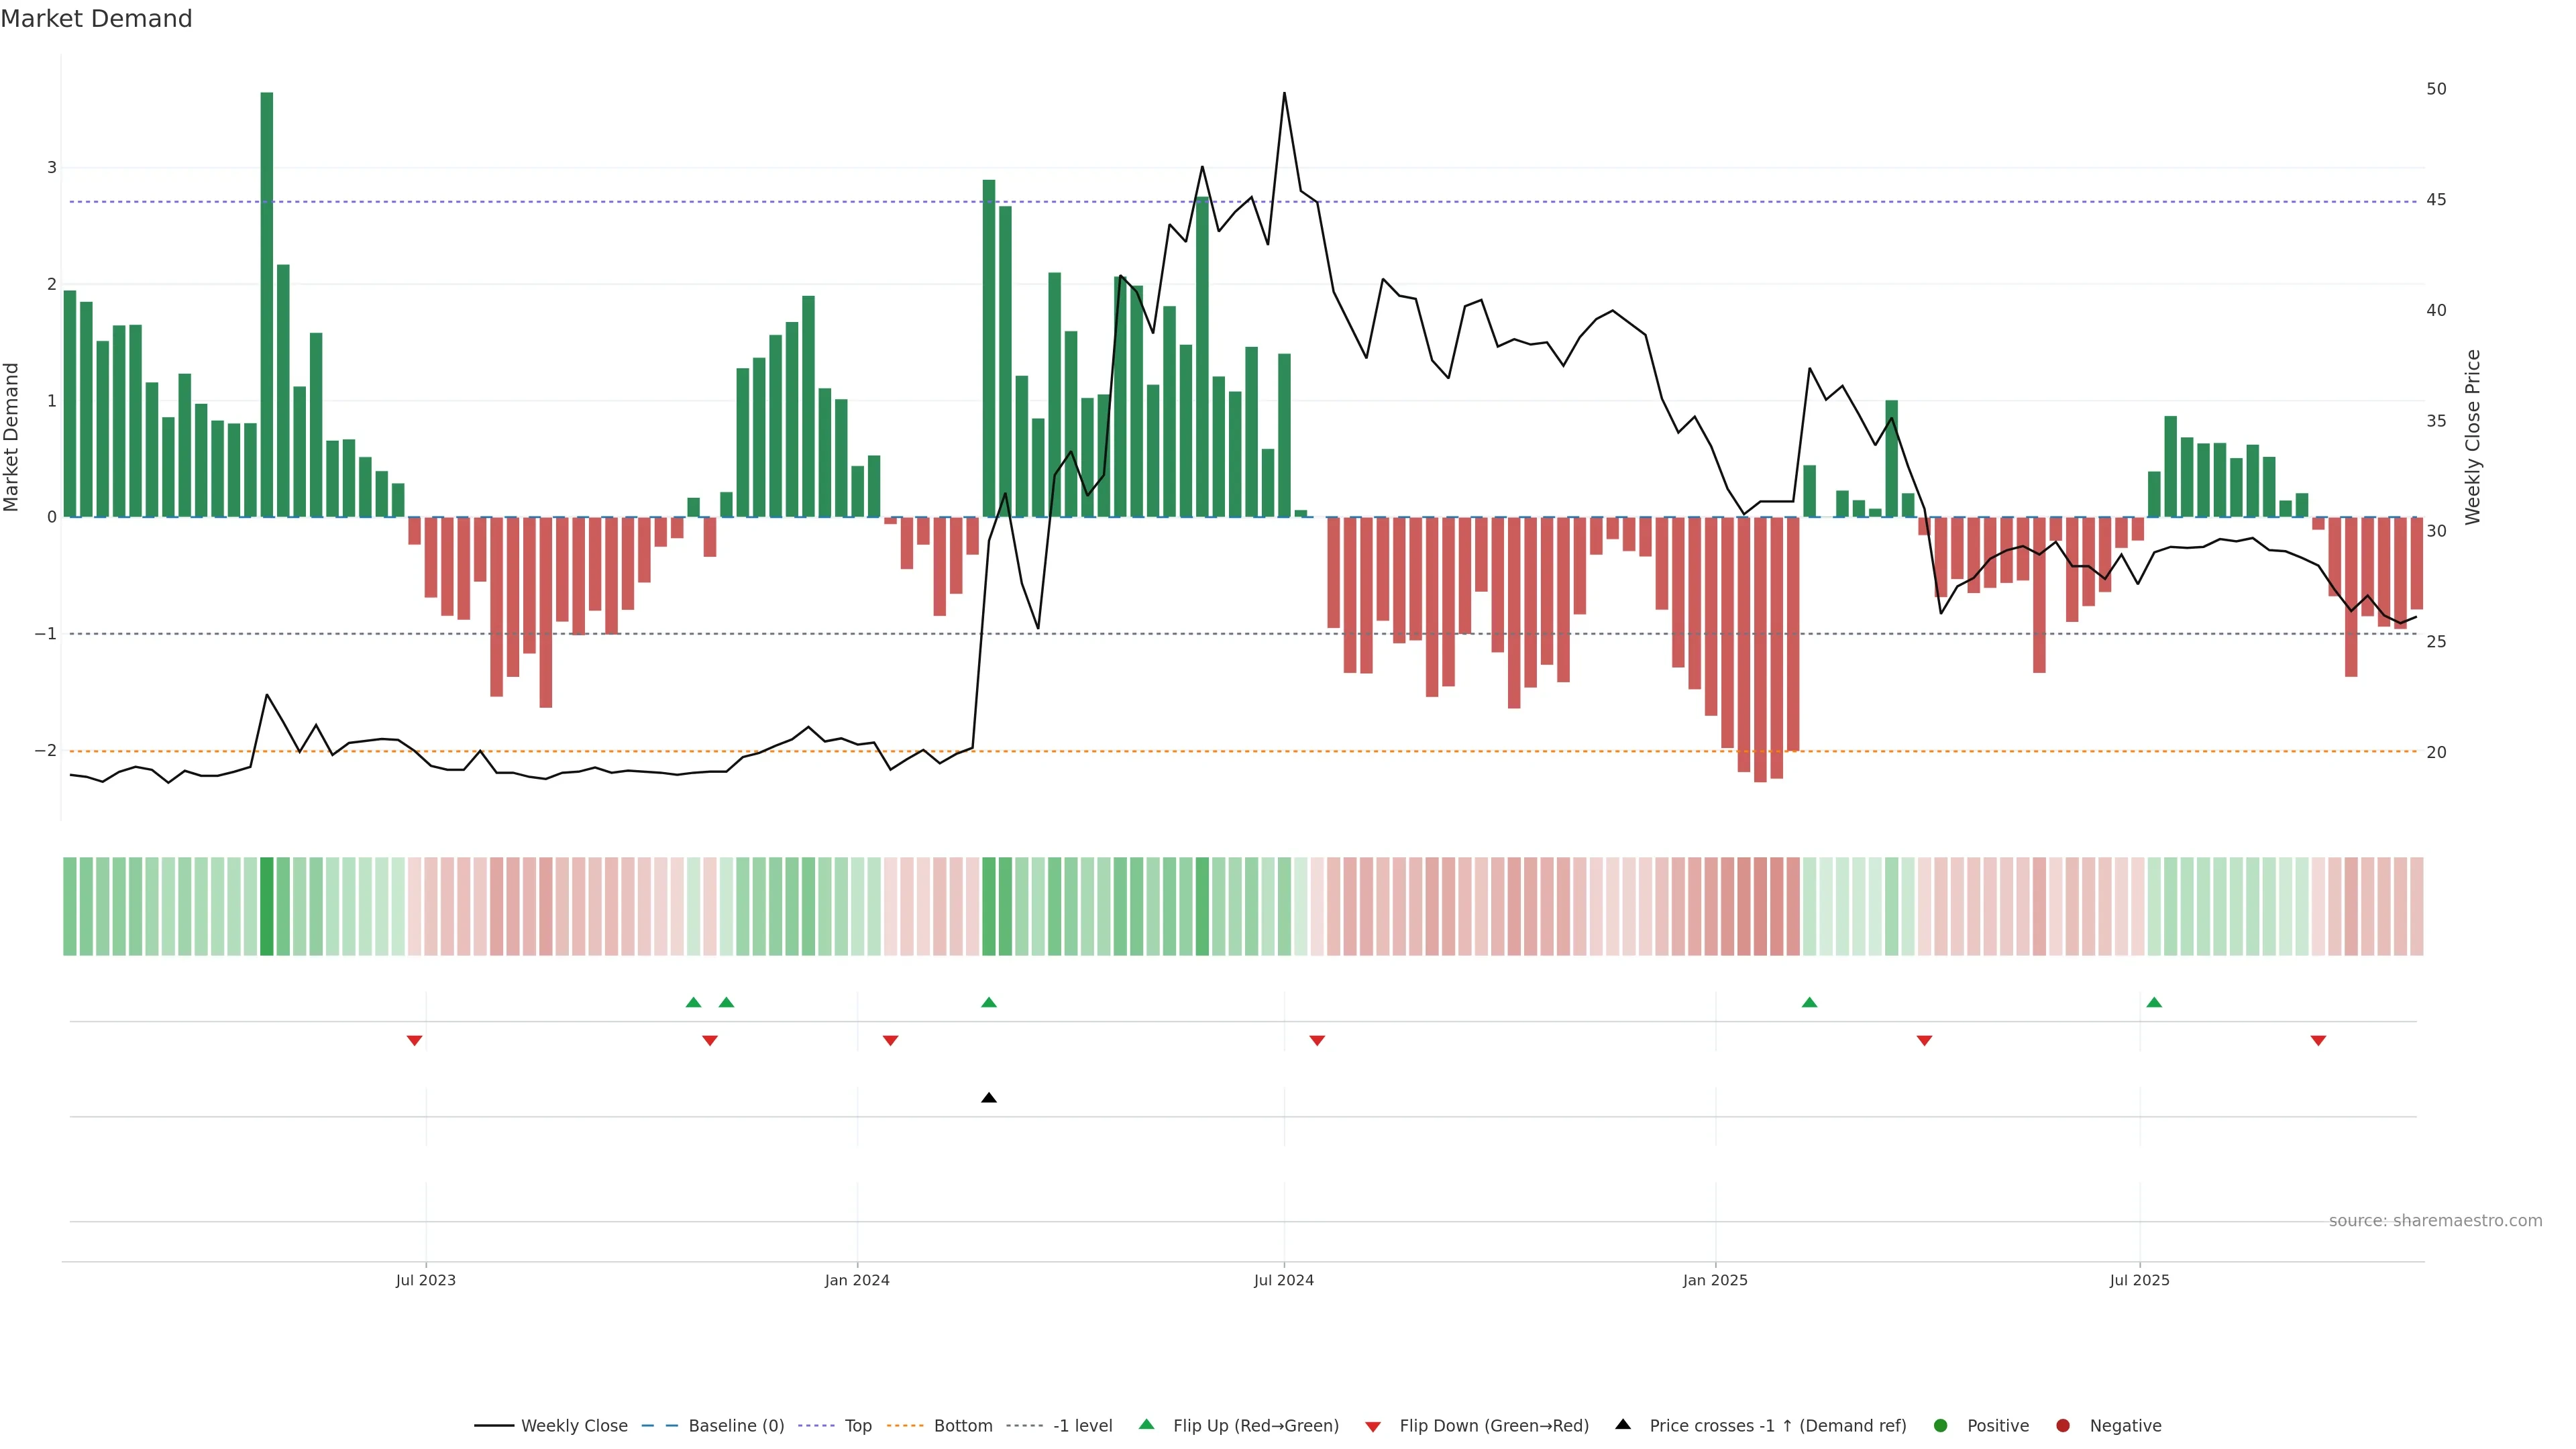Click the Flip Up legend green triangle
The width and height of the screenshot is (2576, 1449).
pos(1146,1424)
